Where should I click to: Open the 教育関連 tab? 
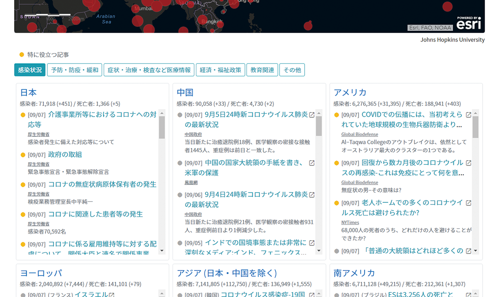point(262,70)
